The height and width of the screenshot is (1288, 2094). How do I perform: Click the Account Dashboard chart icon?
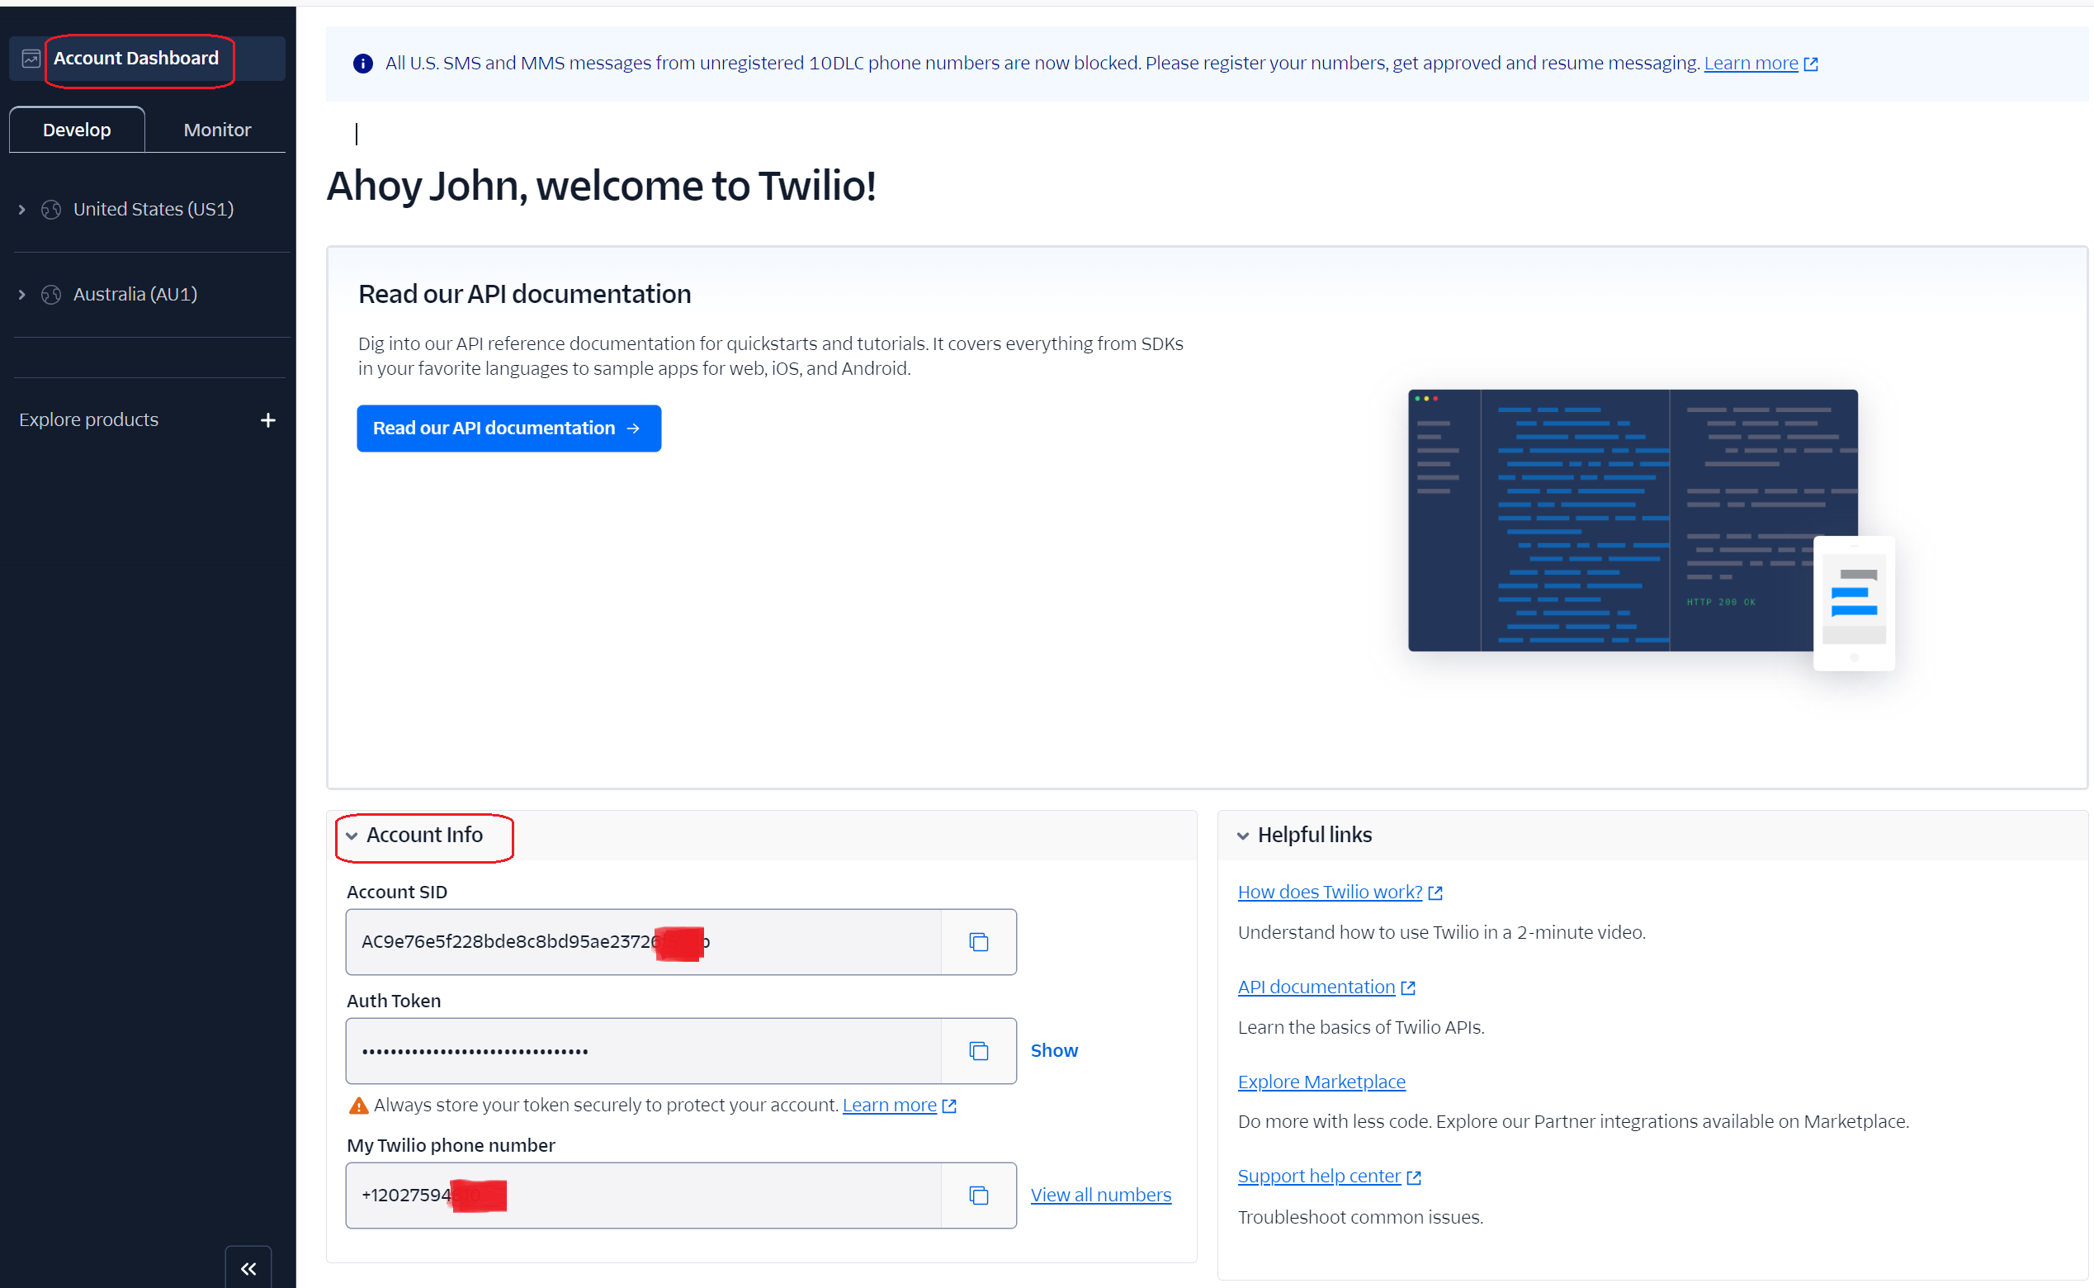pyautogui.click(x=31, y=59)
